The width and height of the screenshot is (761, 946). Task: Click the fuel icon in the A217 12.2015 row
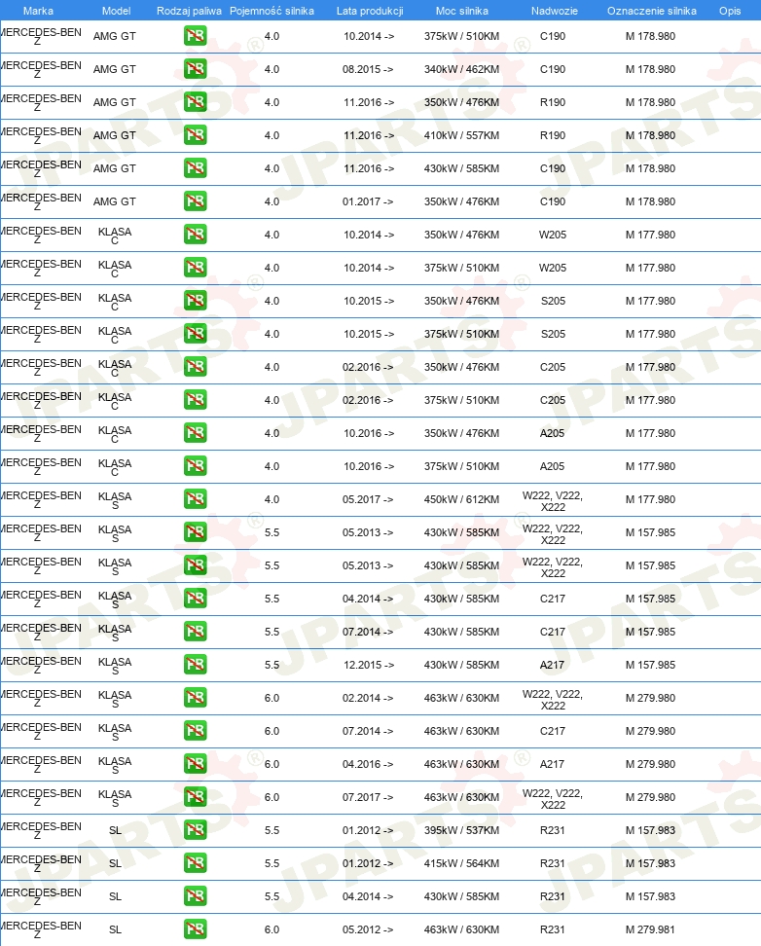pyautogui.click(x=195, y=665)
